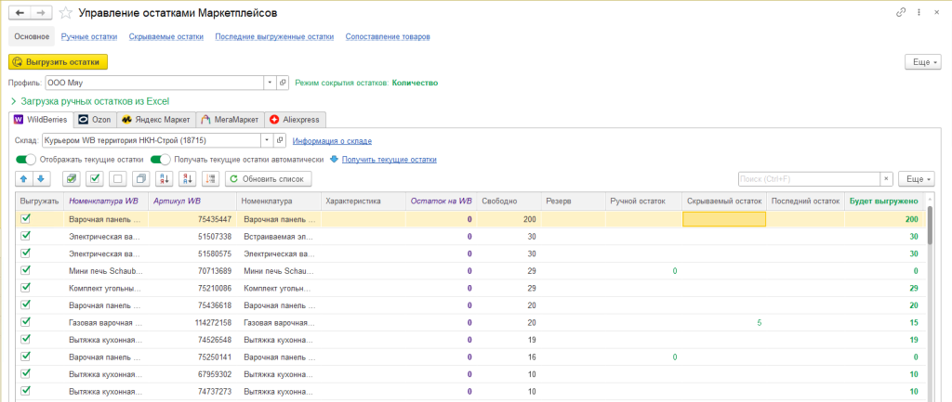952x402 pixels.
Task: Sort list descending Я-А
Action: click(x=188, y=179)
